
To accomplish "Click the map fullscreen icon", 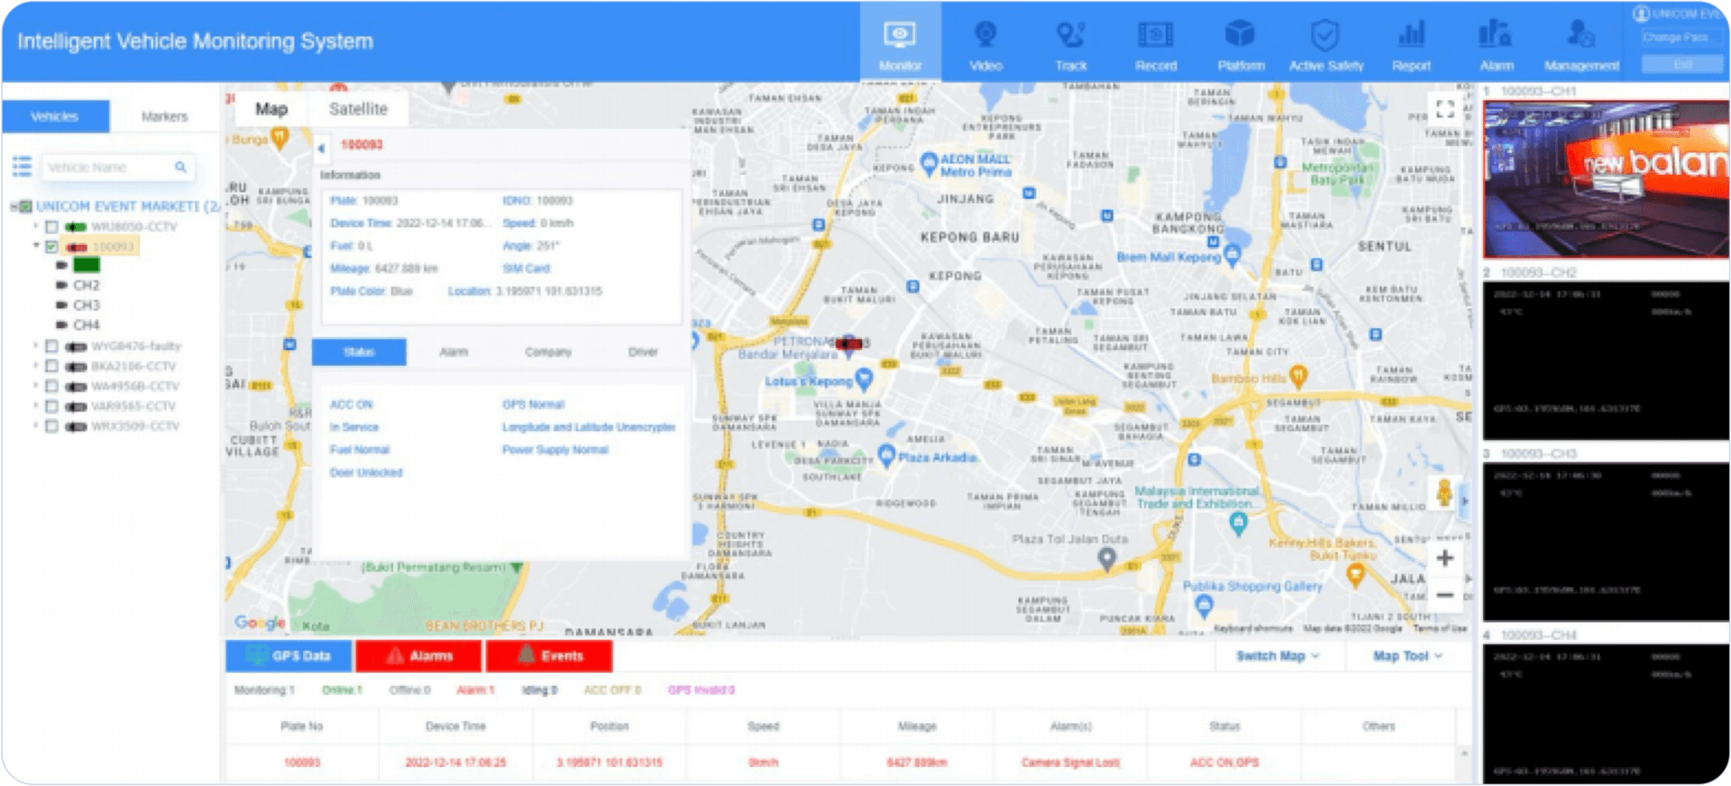I will point(1445,109).
